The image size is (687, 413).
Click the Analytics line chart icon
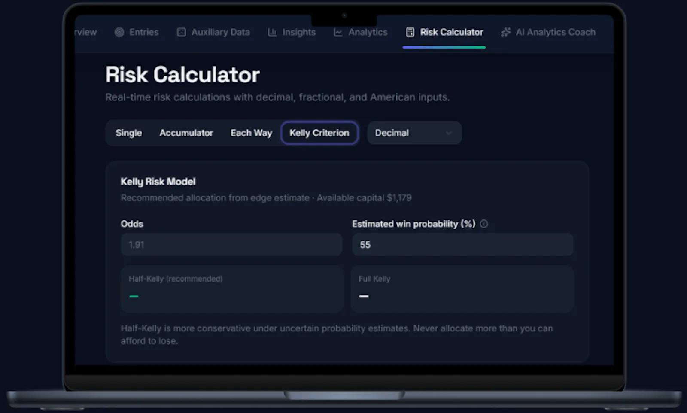tap(338, 32)
